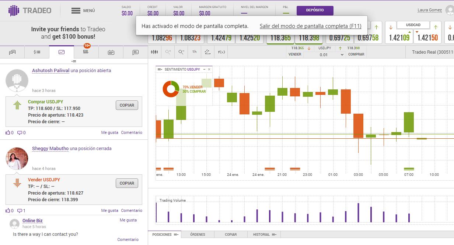Like Sheggy Mabutho's closed position with Me gusta

[109, 210]
